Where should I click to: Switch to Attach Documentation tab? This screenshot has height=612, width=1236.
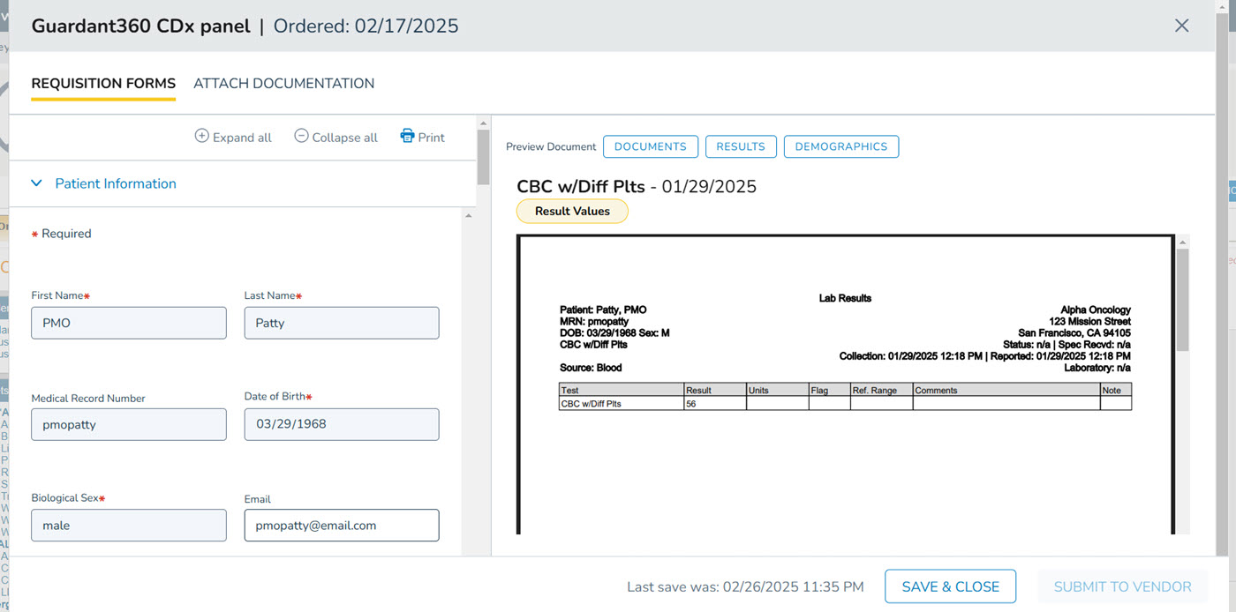(283, 84)
